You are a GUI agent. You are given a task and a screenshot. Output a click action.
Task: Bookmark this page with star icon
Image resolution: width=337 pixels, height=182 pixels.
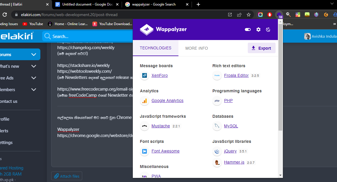click(x=249, y=15)
